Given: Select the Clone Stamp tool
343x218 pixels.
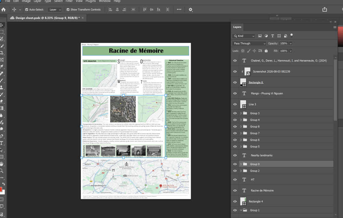Looking at the screenshot, I should (2, 87).
